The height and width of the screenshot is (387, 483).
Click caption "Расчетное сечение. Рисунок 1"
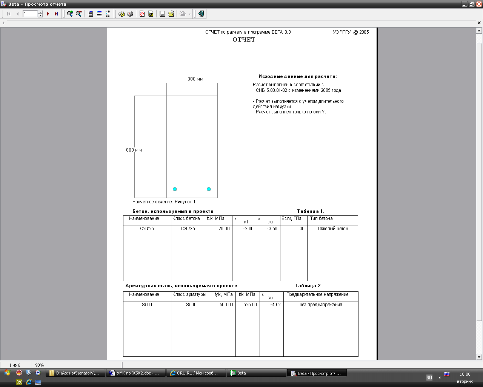(x=164, y=202)
